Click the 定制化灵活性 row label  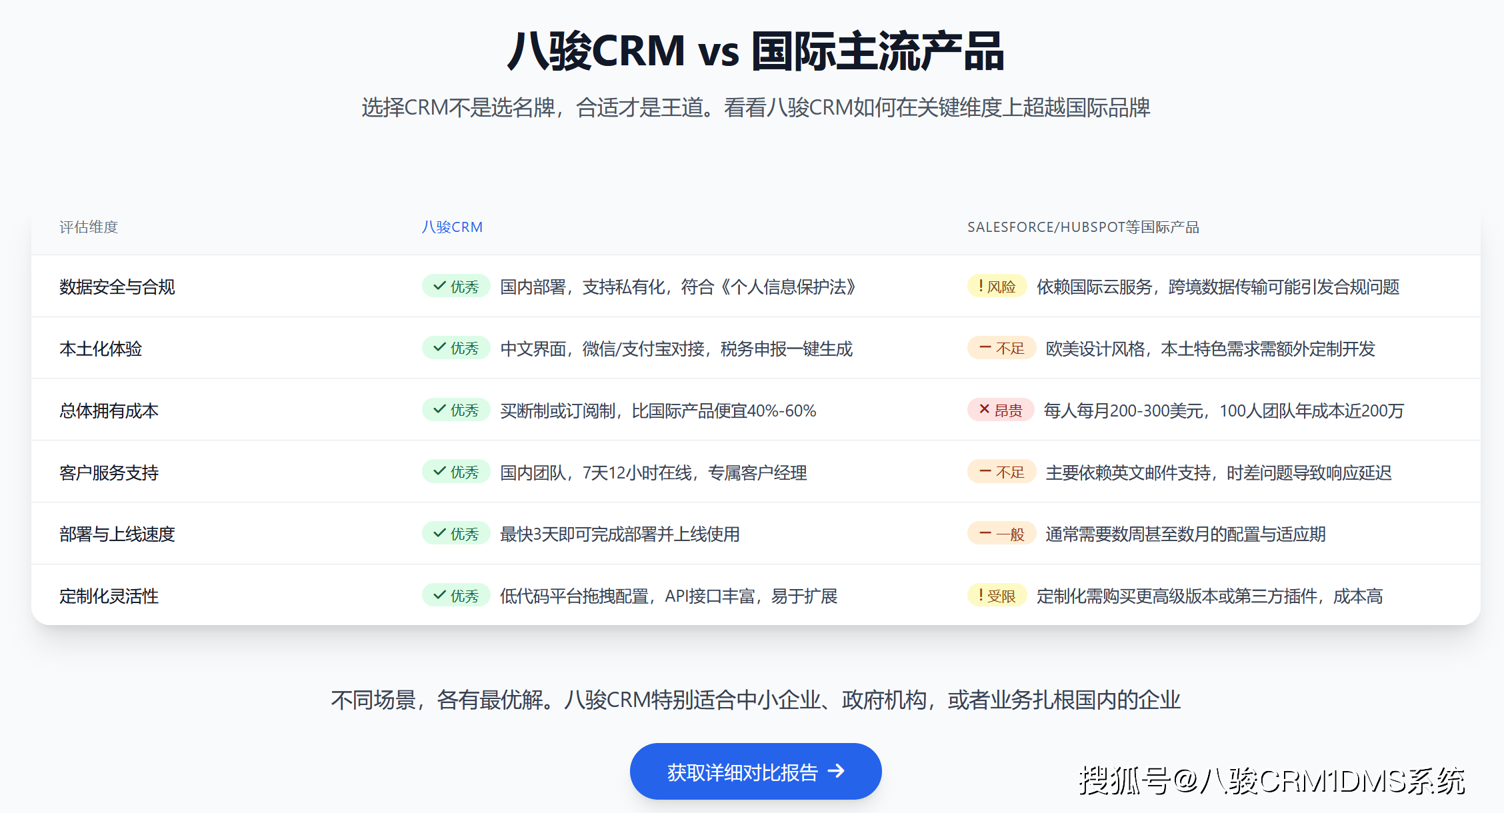point(109,596)
